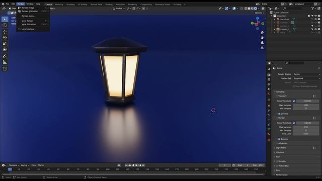Image resolution: width=322 pixels, height=181 pixels.
Task: Open timeline Keying menu
Action: [x=25, y=165]
